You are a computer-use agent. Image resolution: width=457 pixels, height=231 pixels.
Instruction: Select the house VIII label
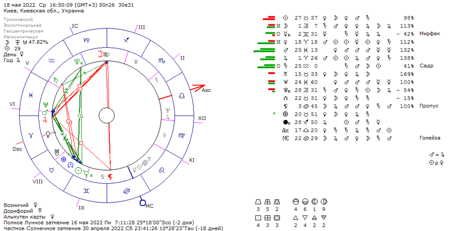click(37, 182)
